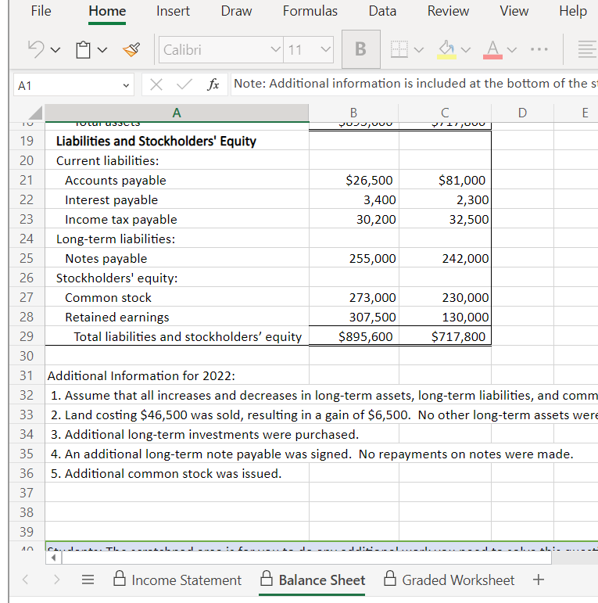Expand the Name Box dropdown arrow

click(126, 85)
